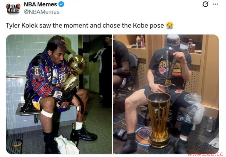The image size is (226, 157).
Task: Open the right locker room photo
Action: coord(166,94)
